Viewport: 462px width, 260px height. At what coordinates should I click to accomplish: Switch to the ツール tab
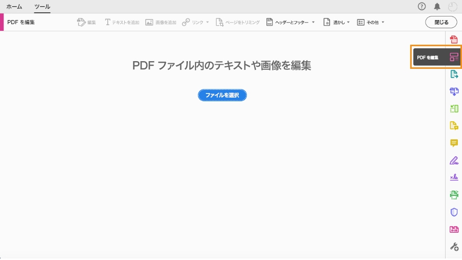tap(42, 7)
